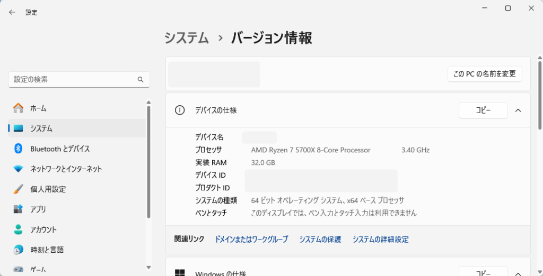Copy the device specifications
Viewport: 543px width, 276px height.
pyautogui.click(x=483, y=110)
